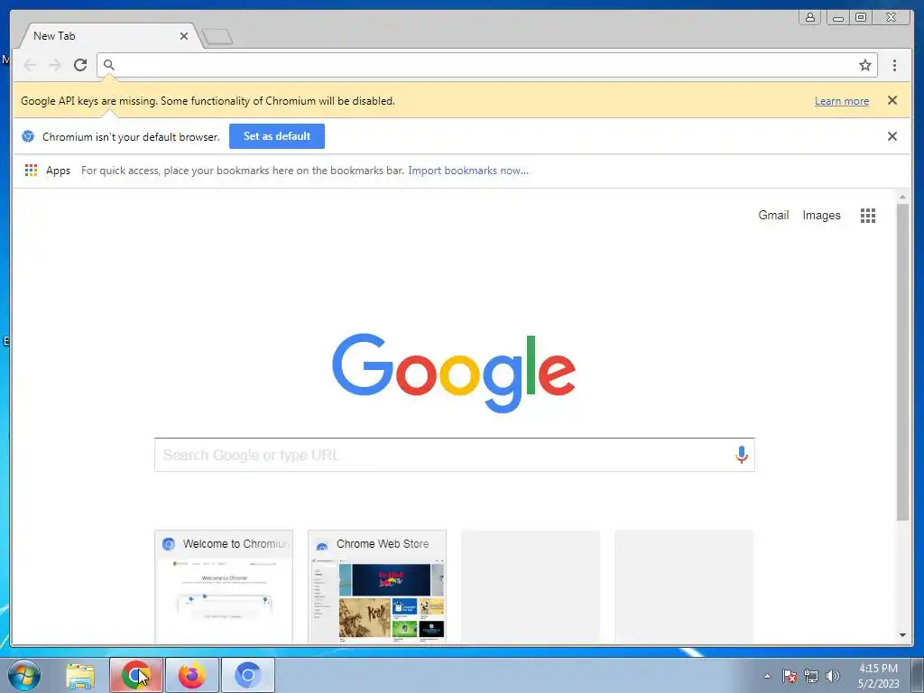Viewport: 924px width, 693px height.
Task: Open a new tab with the tab button
Action: [x=217, y=37]
